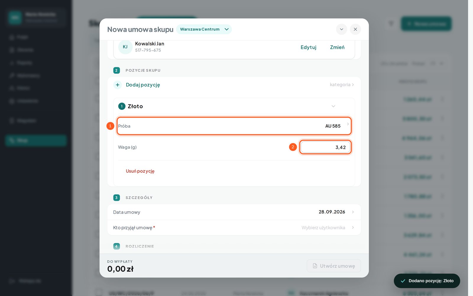Open the Data umowy date picker
473x296 pixels.
tap(234, 212)
